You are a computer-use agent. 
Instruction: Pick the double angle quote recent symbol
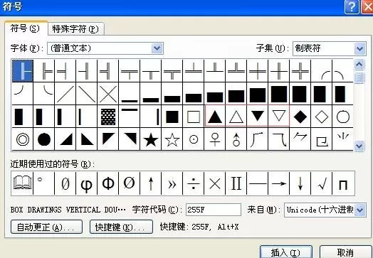click(x=172, y=183)
